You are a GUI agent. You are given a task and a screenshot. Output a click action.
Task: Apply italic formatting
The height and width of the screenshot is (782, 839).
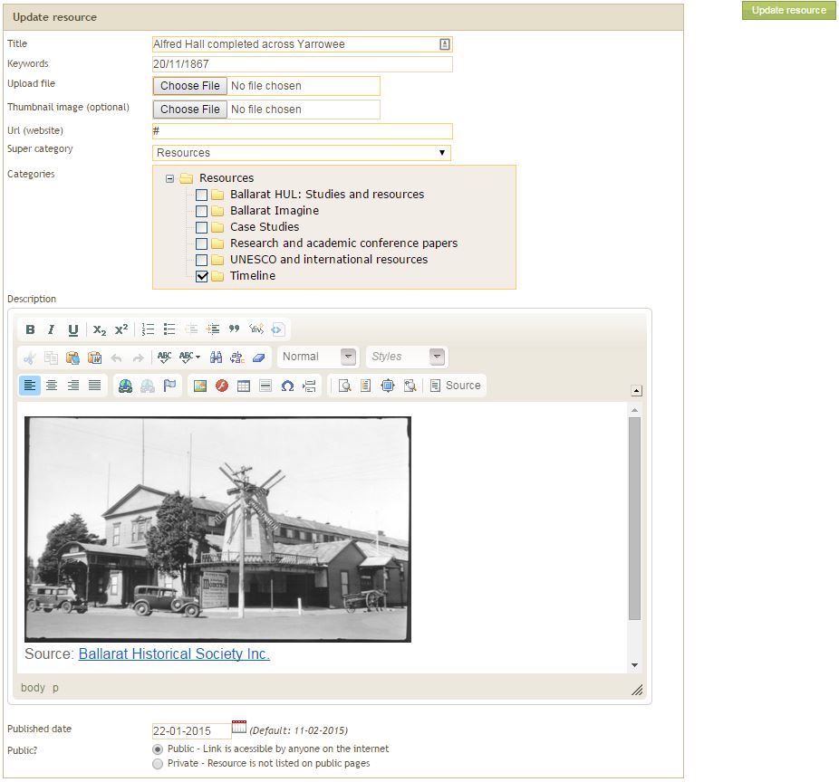pos(52,330)
